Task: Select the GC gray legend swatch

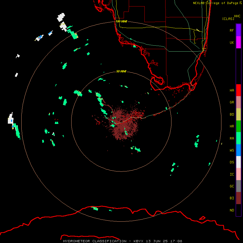Action: coord(238,186)
